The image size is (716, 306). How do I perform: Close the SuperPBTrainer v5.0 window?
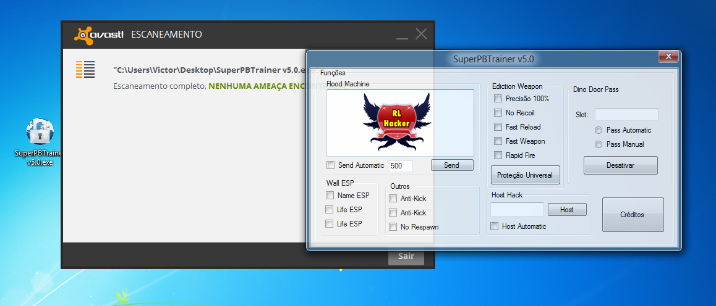pyautogui.click(x=668, y=57)
